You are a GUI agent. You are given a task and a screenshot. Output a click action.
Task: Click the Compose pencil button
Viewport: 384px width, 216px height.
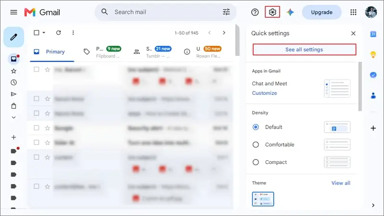14,37
